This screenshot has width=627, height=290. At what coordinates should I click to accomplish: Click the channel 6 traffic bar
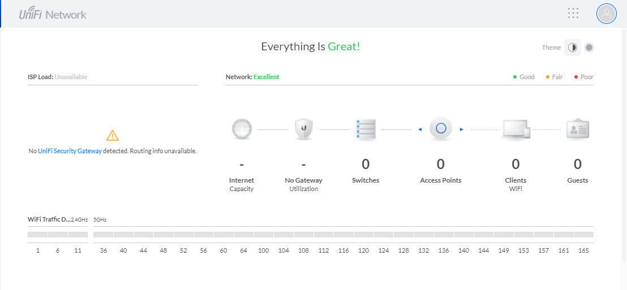pos(58,235)
